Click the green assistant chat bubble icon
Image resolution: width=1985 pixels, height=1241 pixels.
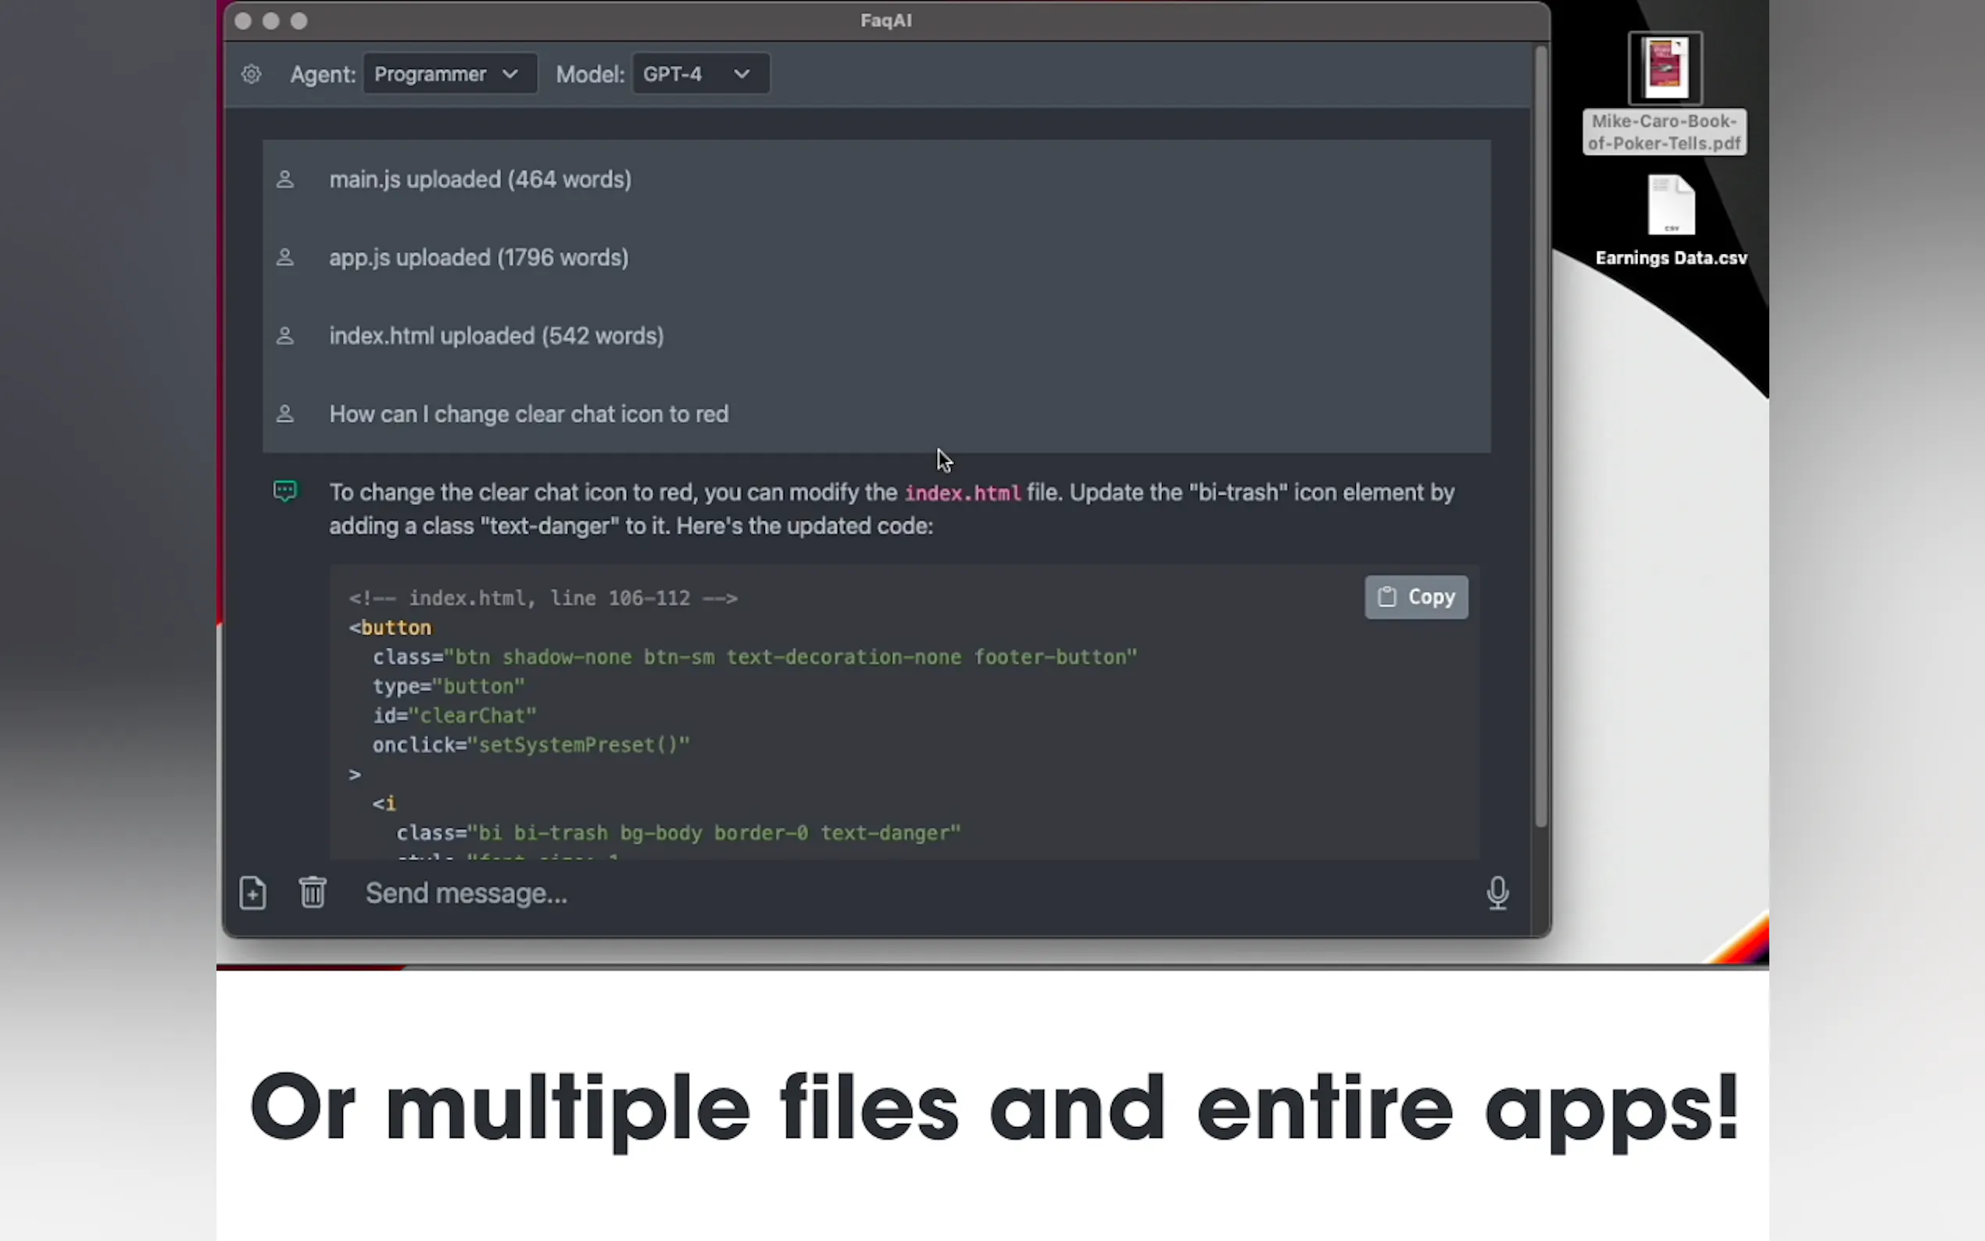coord(284,492)
